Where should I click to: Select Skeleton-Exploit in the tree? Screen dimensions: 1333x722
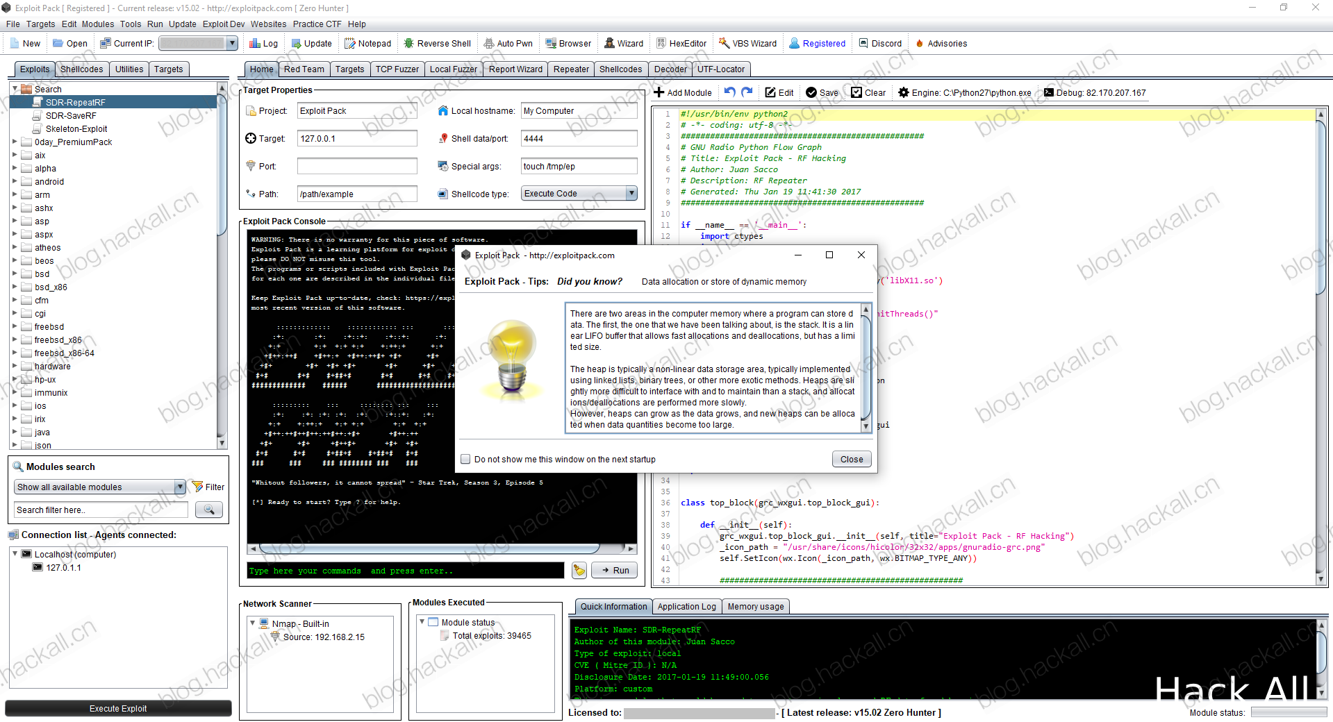pyautogui.click(x=76, y=128)
